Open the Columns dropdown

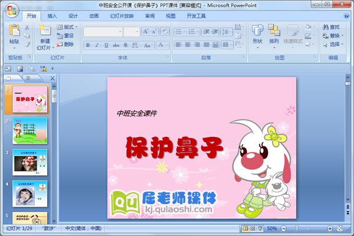(227, 45)
